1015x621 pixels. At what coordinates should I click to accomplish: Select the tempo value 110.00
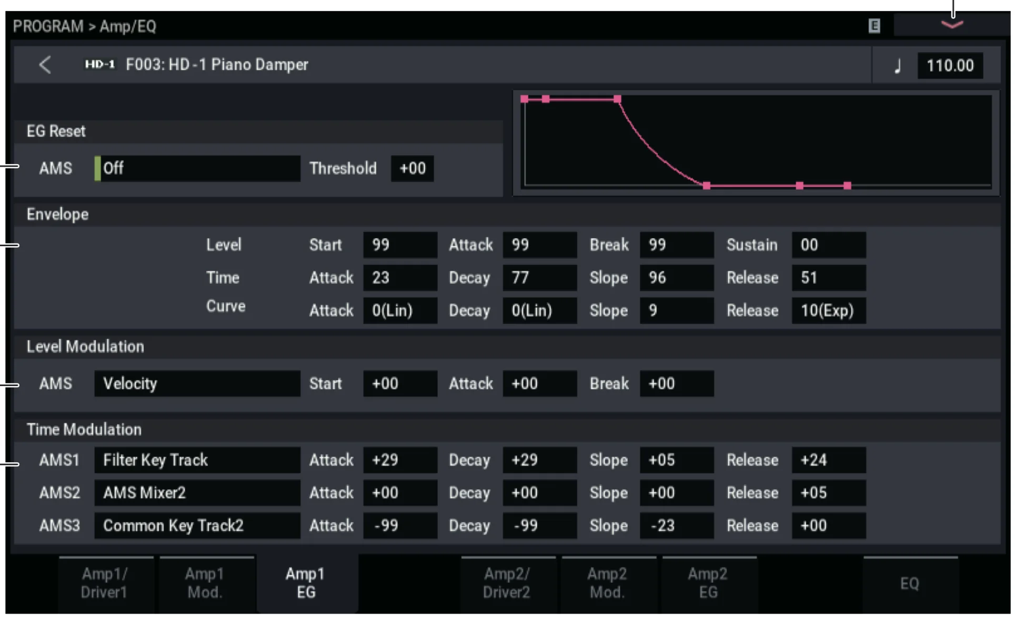tap(950, 66)
